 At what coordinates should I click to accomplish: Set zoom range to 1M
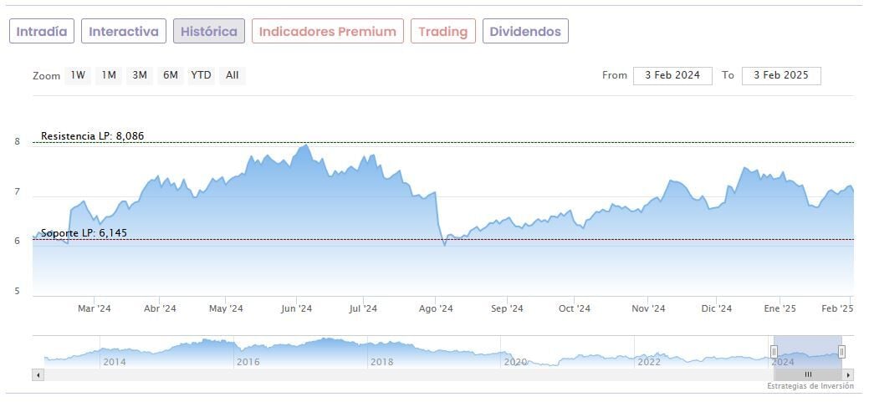(109, 75)
